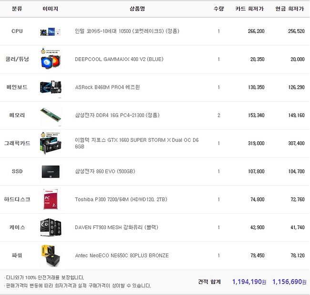Select the 메모리 category label

click(17, 115)
